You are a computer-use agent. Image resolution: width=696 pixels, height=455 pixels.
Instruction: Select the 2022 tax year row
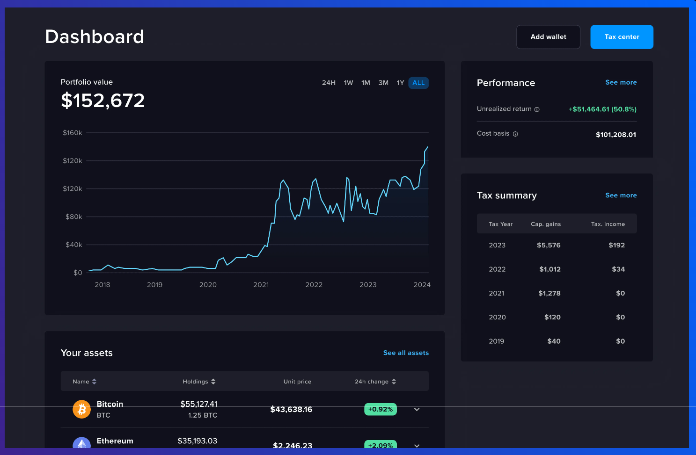tap(557, 269)
